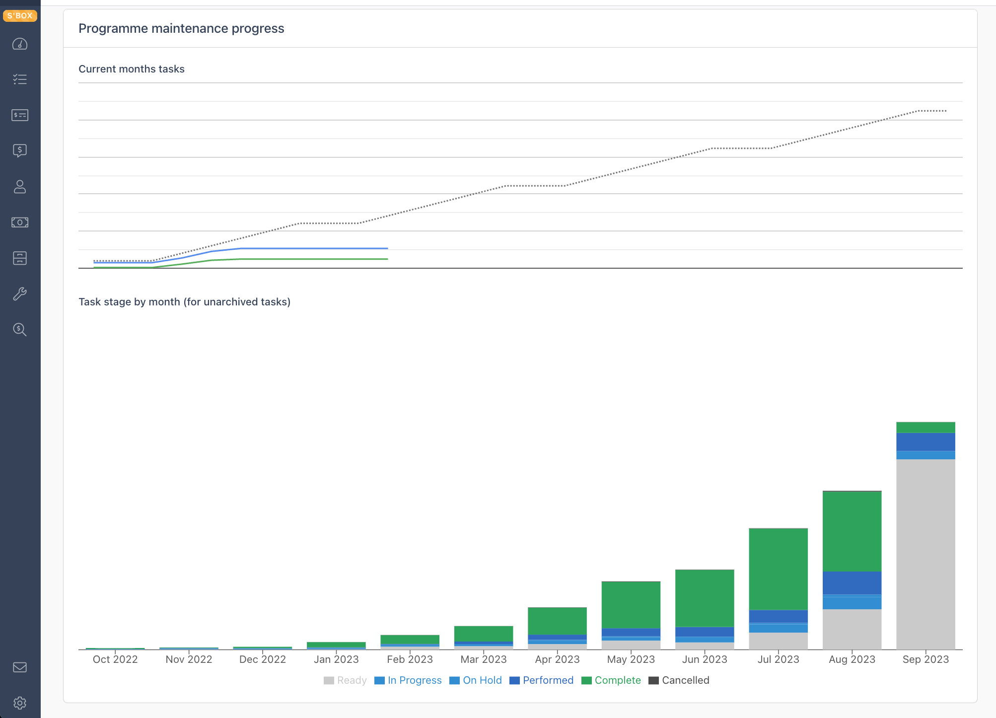Open the filing cabinet archive icon
Image resolution: width=996 pixels, height=718 pixels.
(20, 258)
